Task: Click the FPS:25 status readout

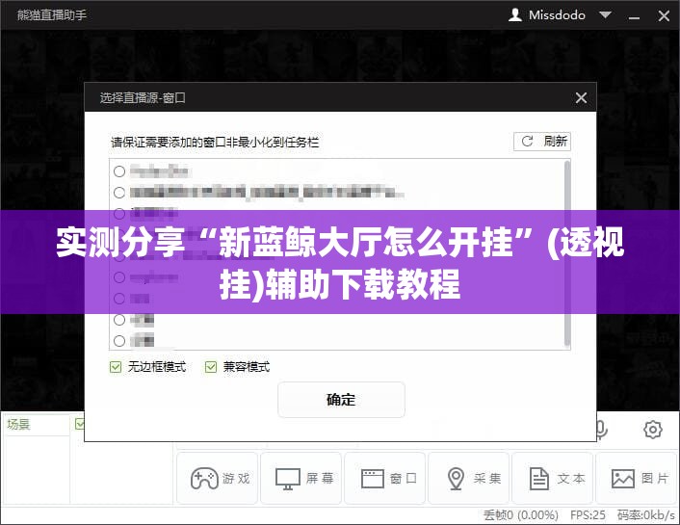Action: (588, 515)
